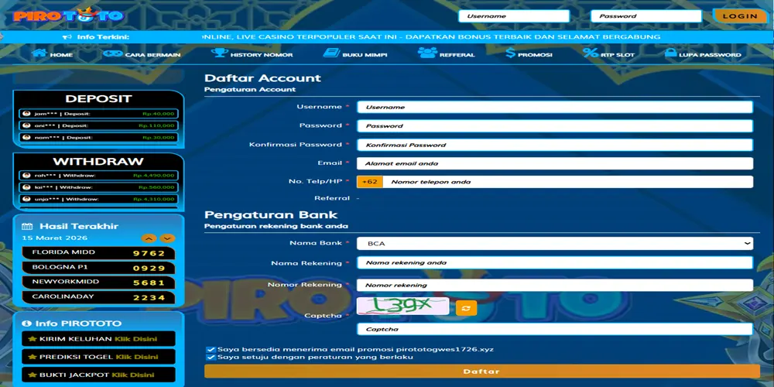The height and width of the screenshot is (387, 774).
Task: Click avatar icon of jam*** deposit
Action: [x=26, y=114]
